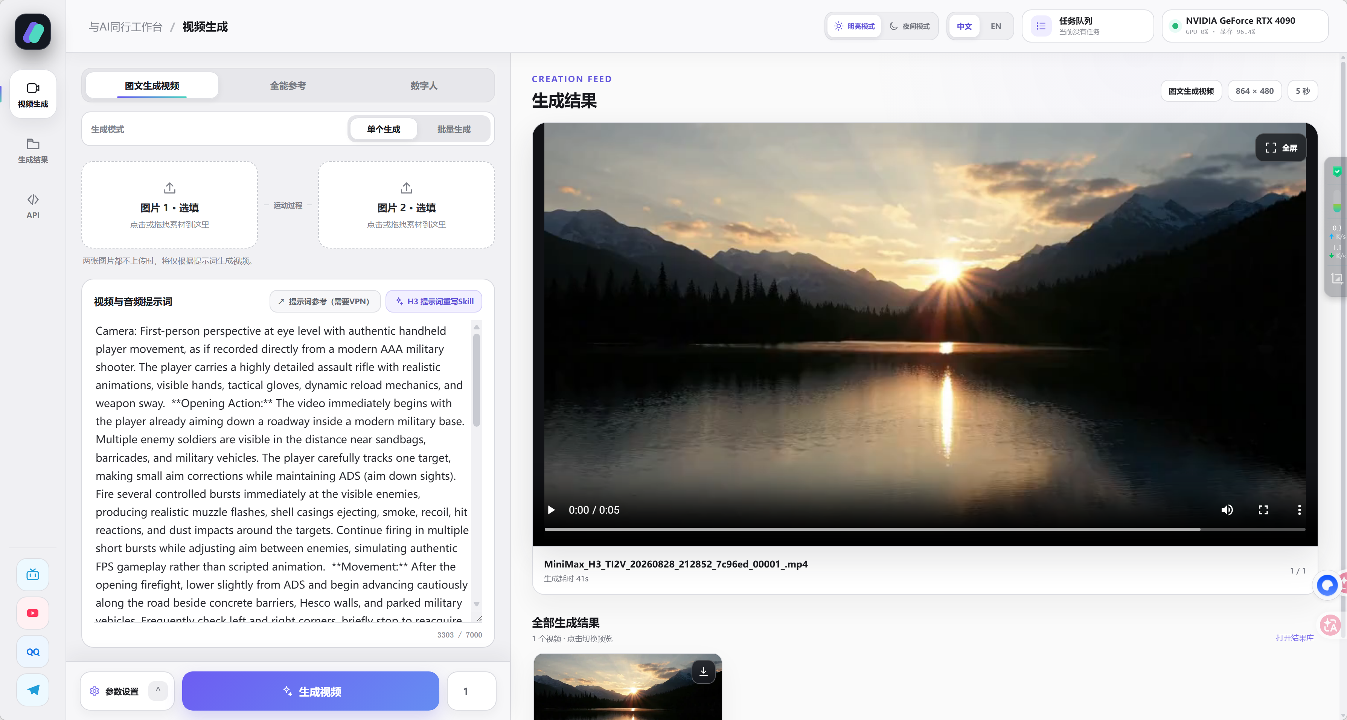Image resolution: width=1347 pixels, height=720 pixels.
Task: Switch to the 全能参考 tab
Action: (288, 85)
